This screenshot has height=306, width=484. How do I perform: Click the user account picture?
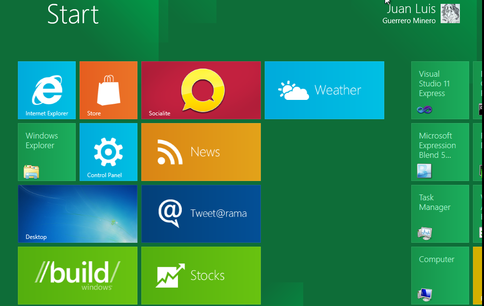tap(450, 14)
